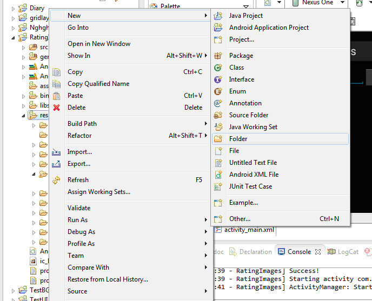Image resolution: width=372 pixels, height=301 pixels.
Task: Highlight the New menu entry
Action: coord(130,16)
